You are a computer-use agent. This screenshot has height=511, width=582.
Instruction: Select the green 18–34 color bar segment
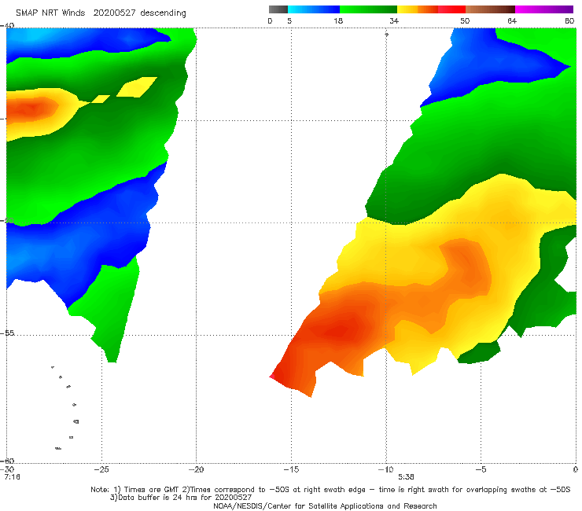pyautogui.click(x=369, y=9)
